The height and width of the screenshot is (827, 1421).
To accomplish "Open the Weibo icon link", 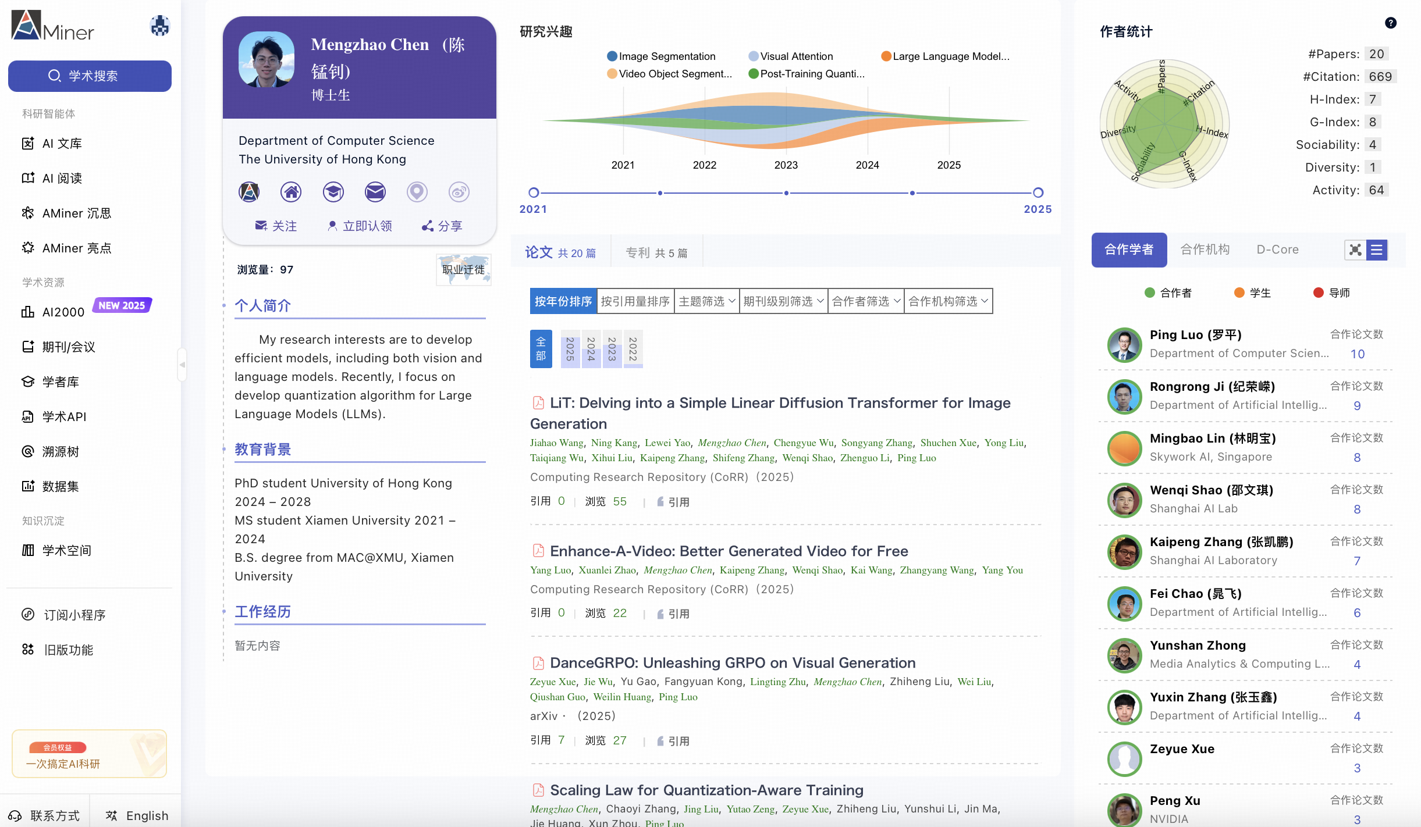I will click(459, 192).
